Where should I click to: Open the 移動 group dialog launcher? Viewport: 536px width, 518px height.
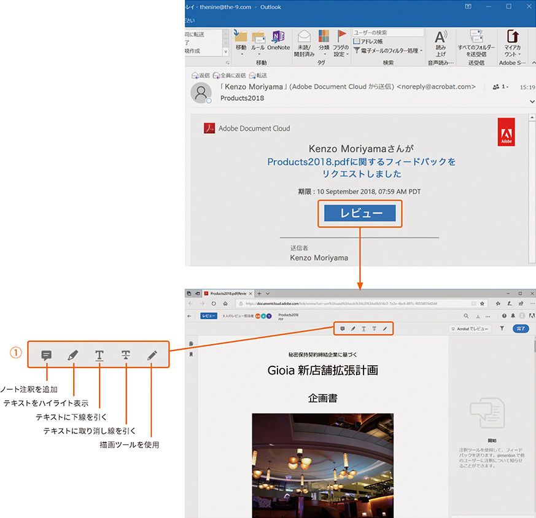coord(227,63)
